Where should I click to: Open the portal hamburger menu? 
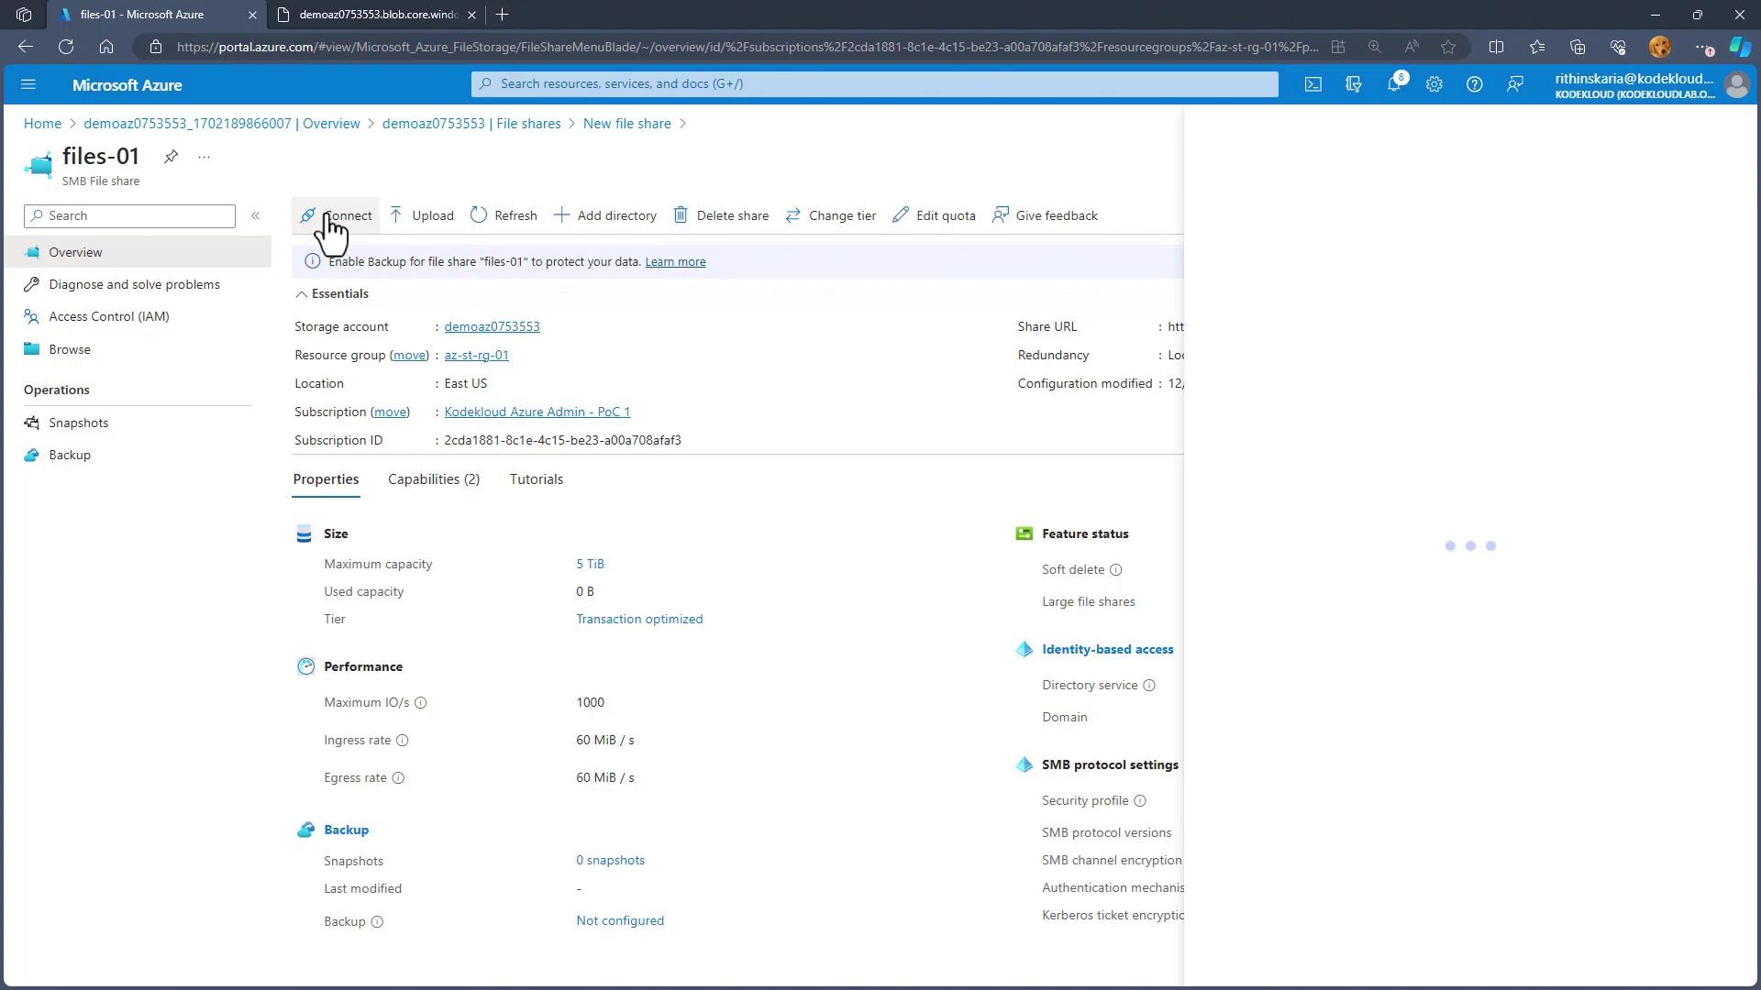pos(28,84)
